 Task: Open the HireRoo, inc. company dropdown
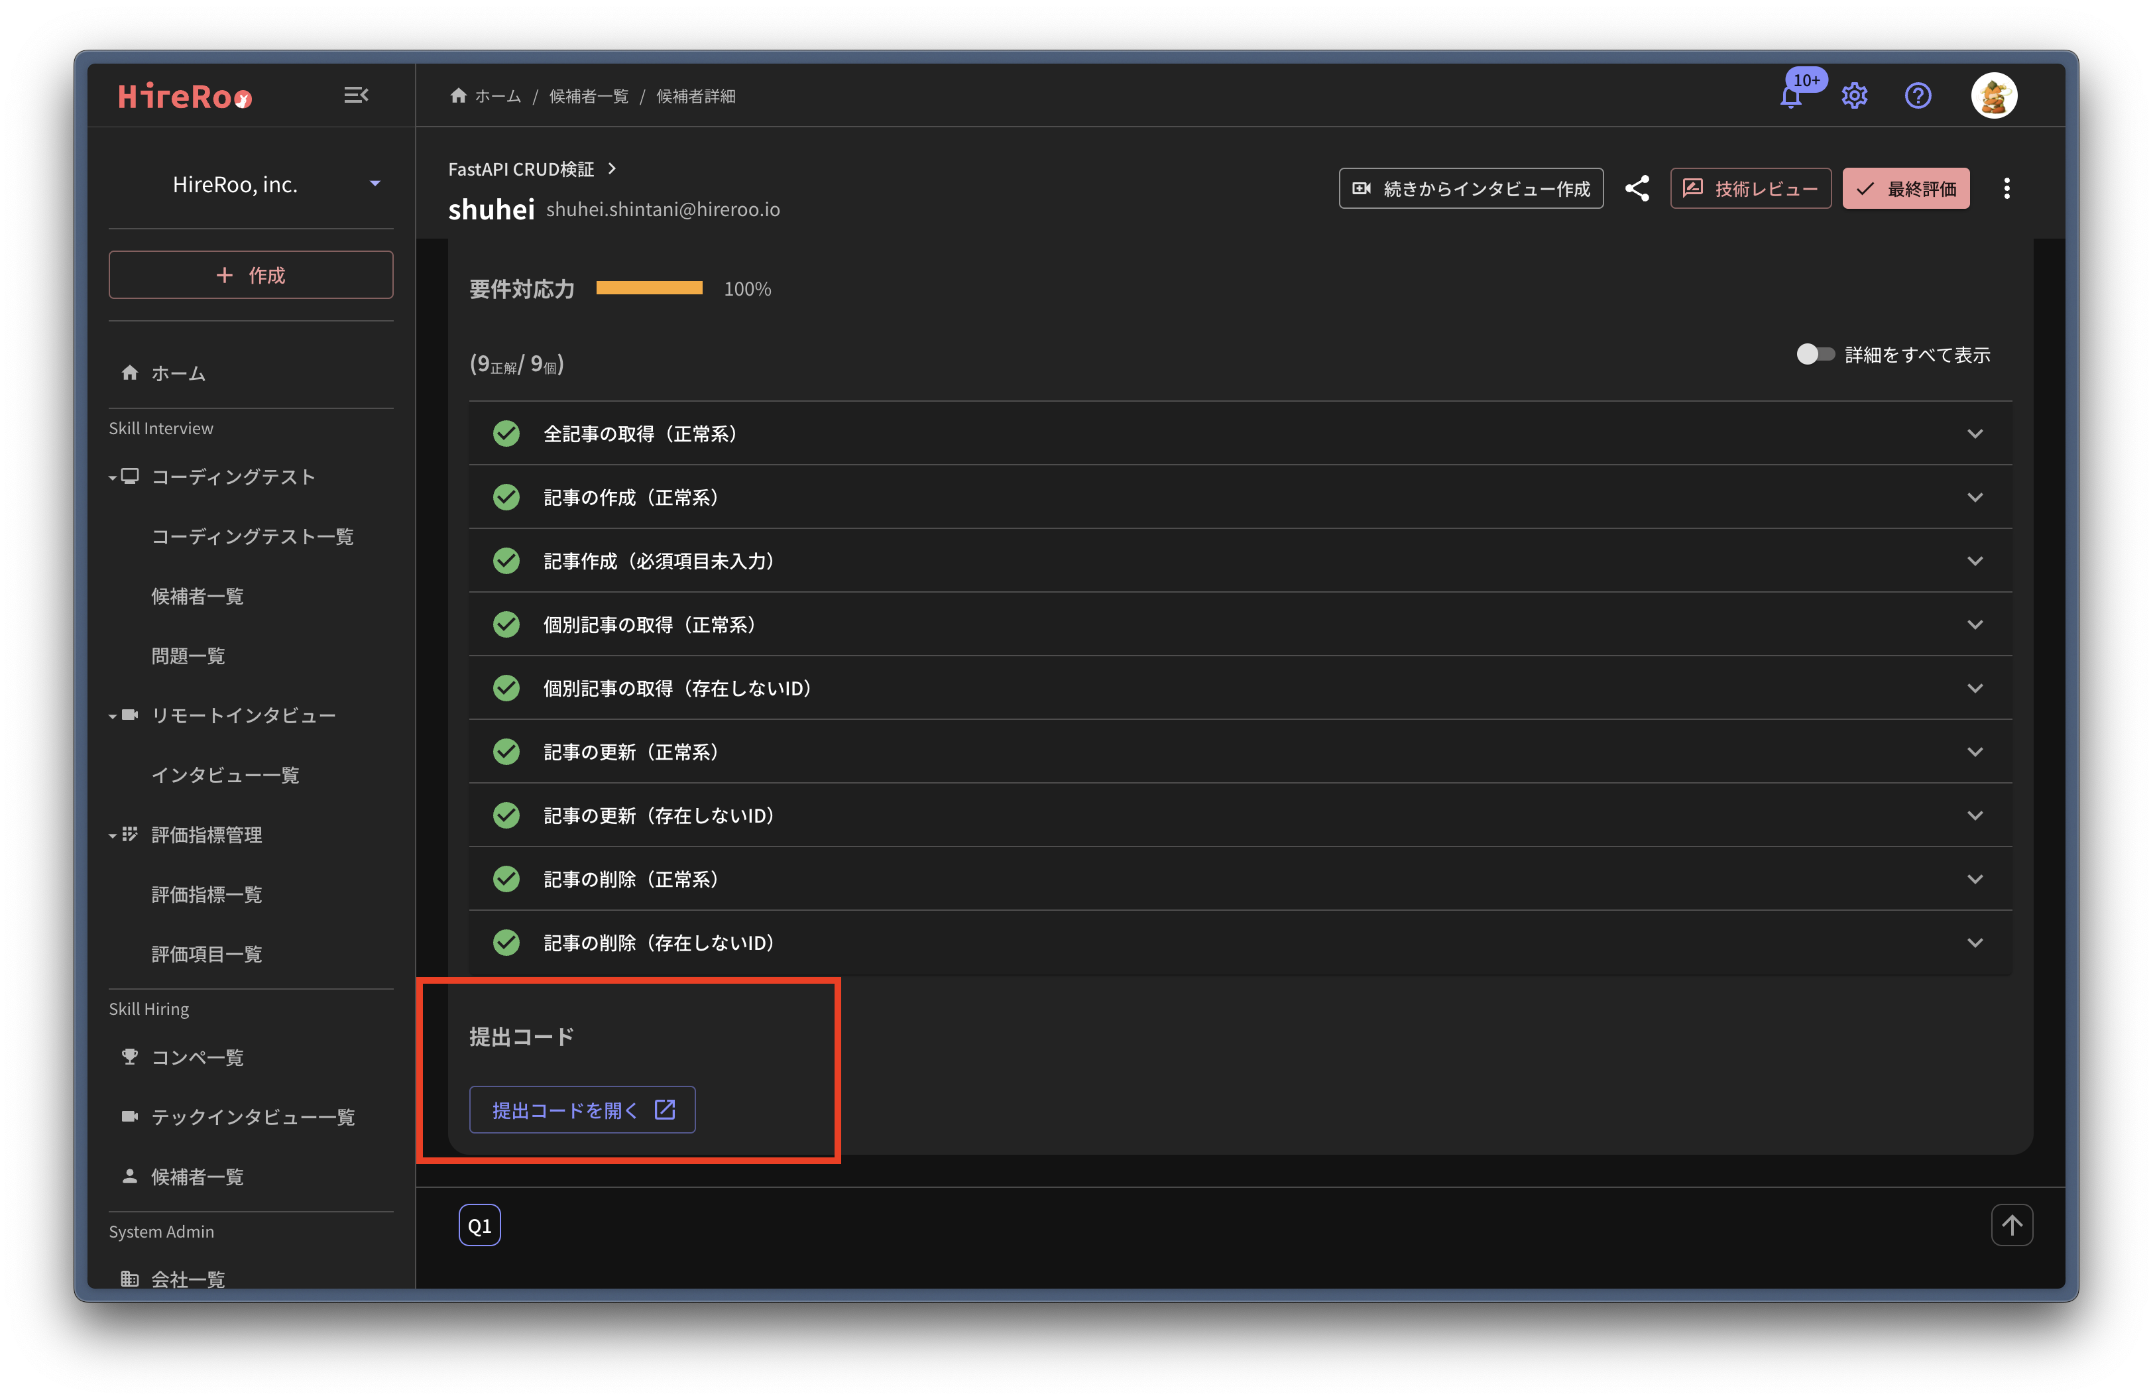[x=251, y=184]
